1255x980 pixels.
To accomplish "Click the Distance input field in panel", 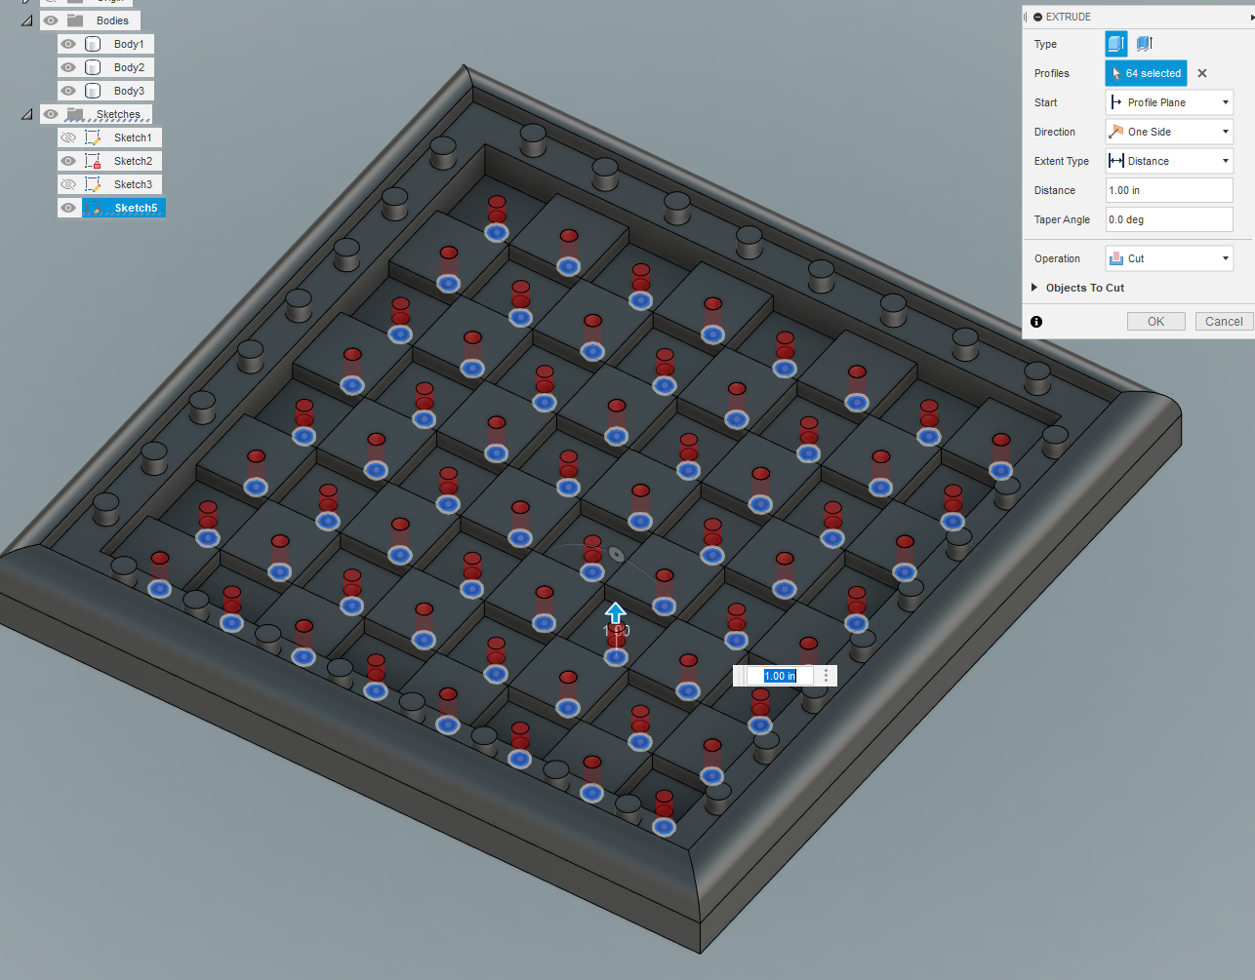I will coord(1169,190).
